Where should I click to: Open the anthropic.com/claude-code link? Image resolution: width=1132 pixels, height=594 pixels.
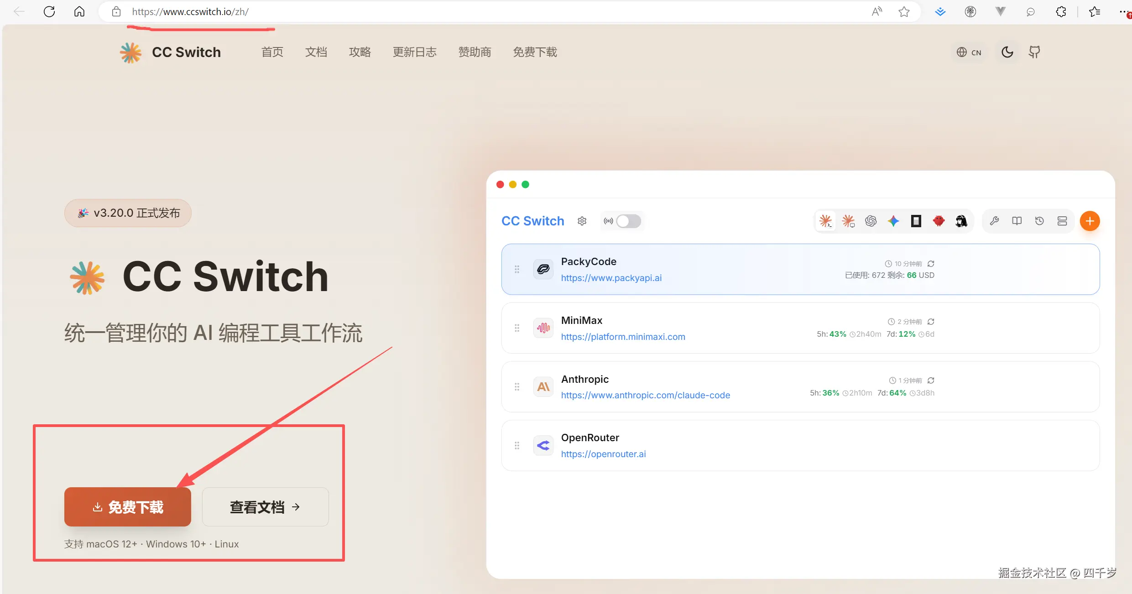pyautogui.click(x=646, y=395)
